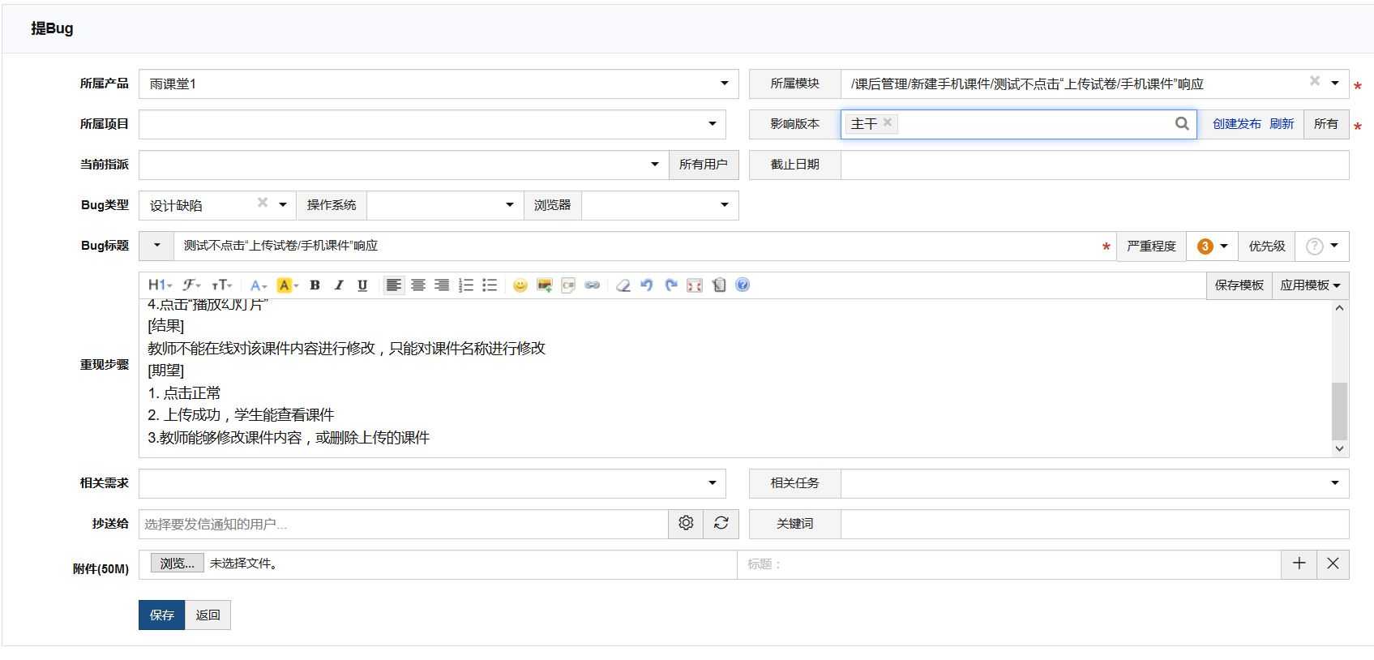The width and height of the screenshot is (1374, 660).
Task: Click the 所有 versions button
Action: pyautogui.click(x=1325, y=123)
